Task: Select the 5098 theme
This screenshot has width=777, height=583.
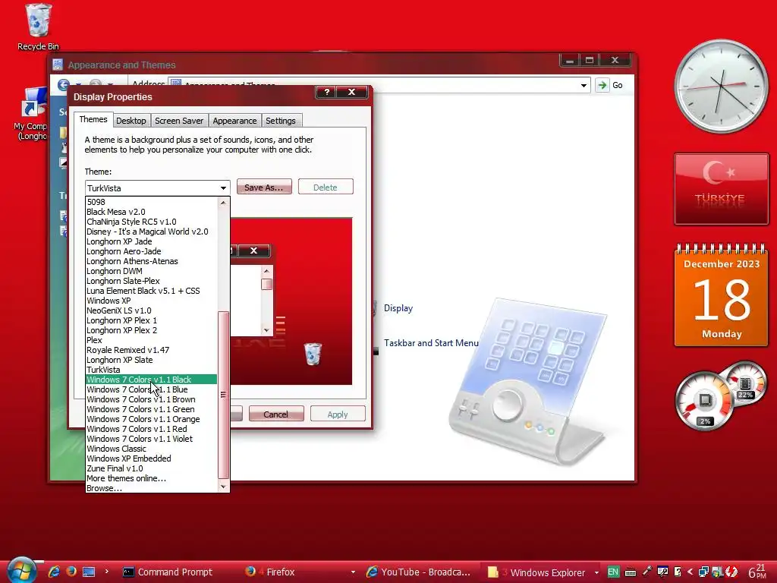Action: coord(151,202)
